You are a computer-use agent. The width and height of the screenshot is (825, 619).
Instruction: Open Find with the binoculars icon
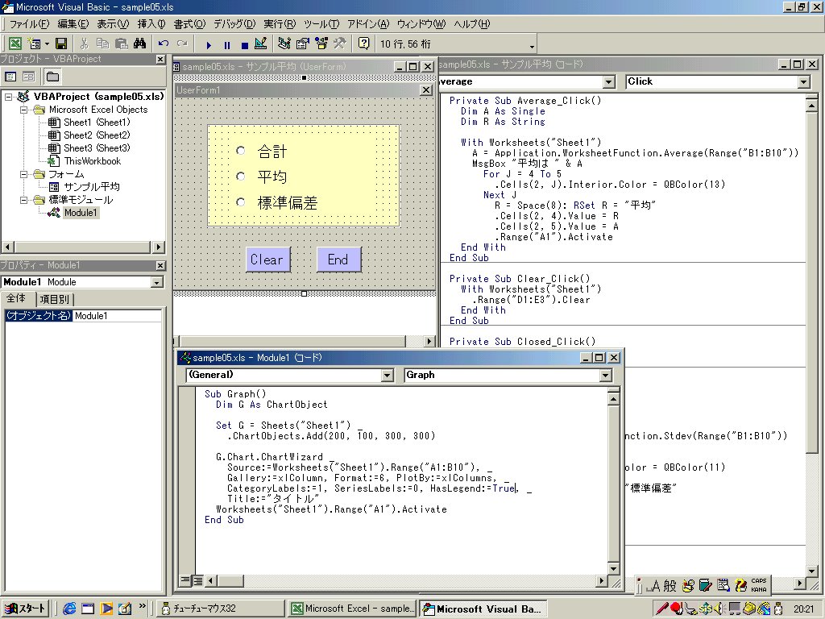[x=139, y=44]
